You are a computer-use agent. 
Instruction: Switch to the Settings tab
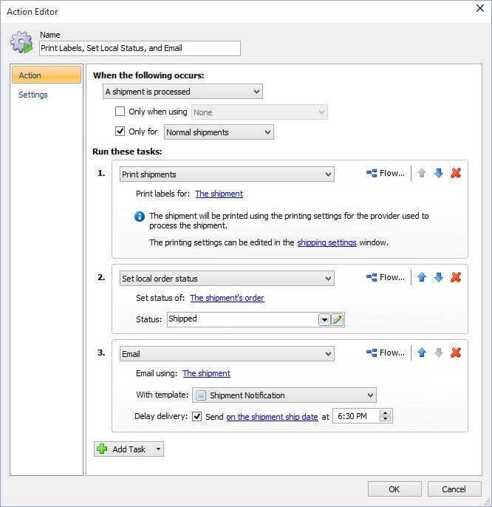pyautogui.click(x=33, y=95)
